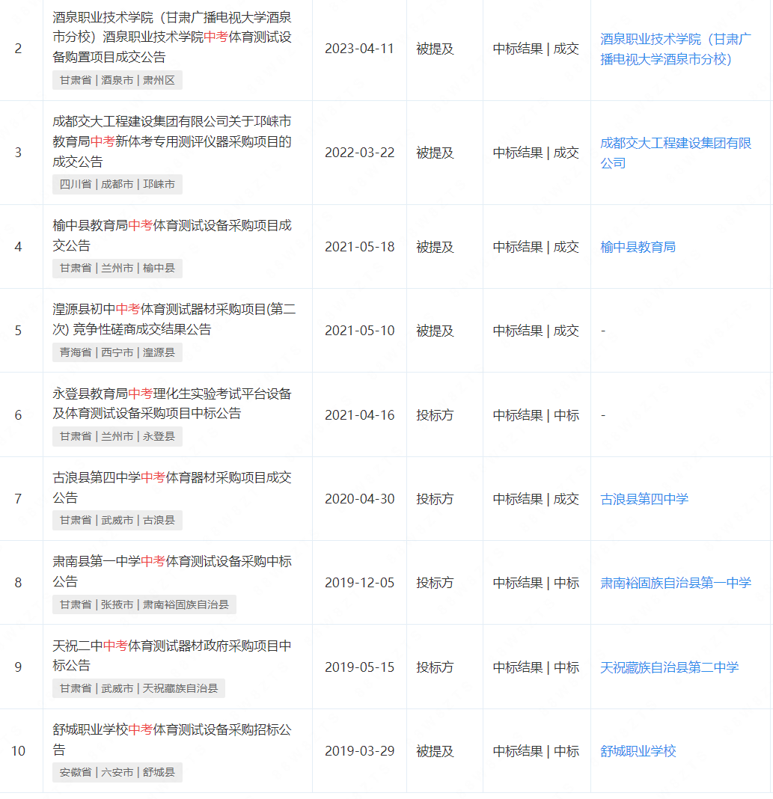Open the 舒城职业学校 buyer link
Viewport: 773px width, 799px height.
point(638,751)
